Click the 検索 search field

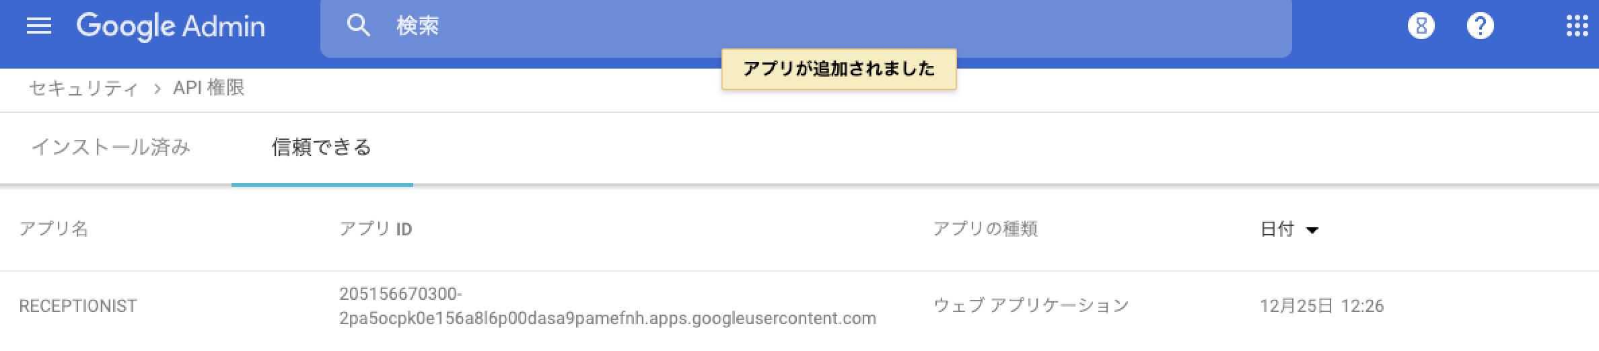click(808, 26)
